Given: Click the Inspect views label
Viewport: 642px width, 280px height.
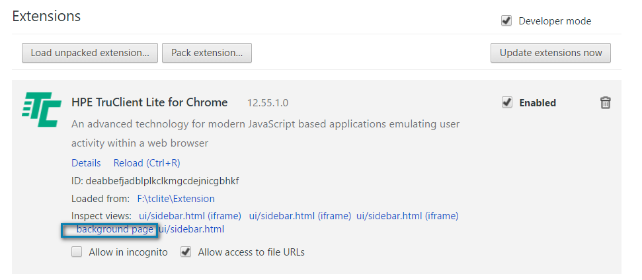Looking at the screenshot, I should tap(101, 216).
